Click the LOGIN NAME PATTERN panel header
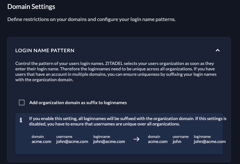The height and width of the screenshot is (164, 240). click(x=45, y=50)
